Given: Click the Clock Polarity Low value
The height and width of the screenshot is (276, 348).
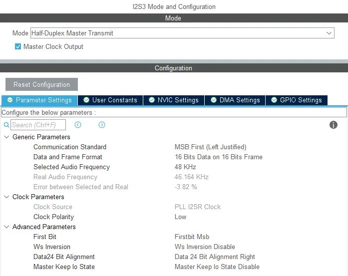Looking at the screenshot, I should click(x=180, y=217).
